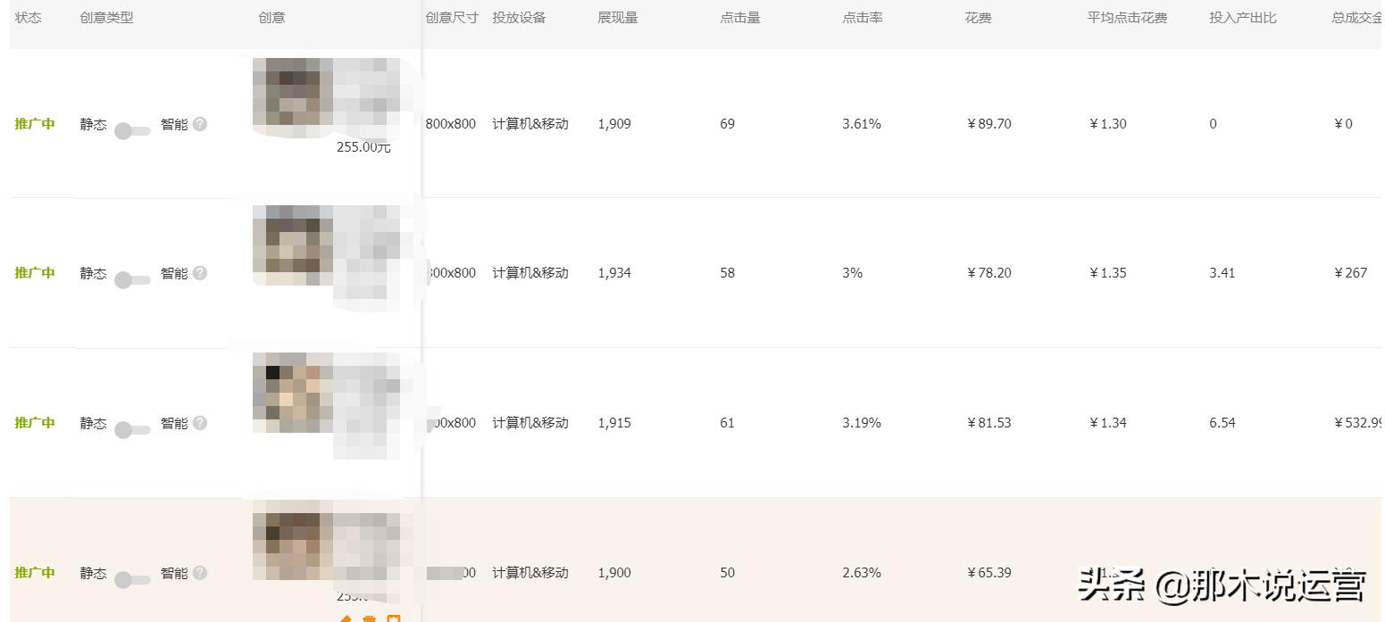Flip the creative type switch in the third row

click(x=132, y=429)
